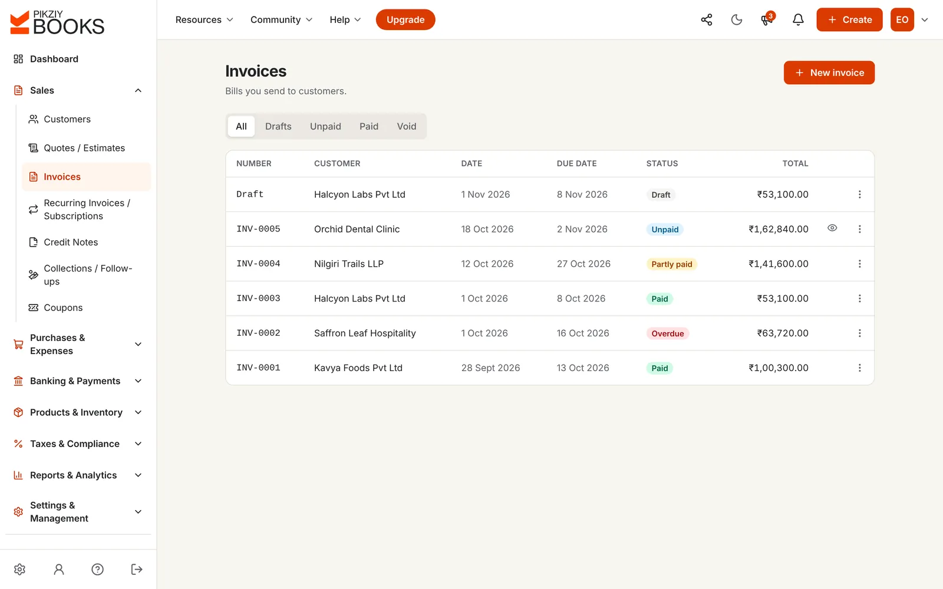The width and height of the screenshot is (943, 589).
Task: Click the Unpaid status badge on INV-0005
Action: 665,229
